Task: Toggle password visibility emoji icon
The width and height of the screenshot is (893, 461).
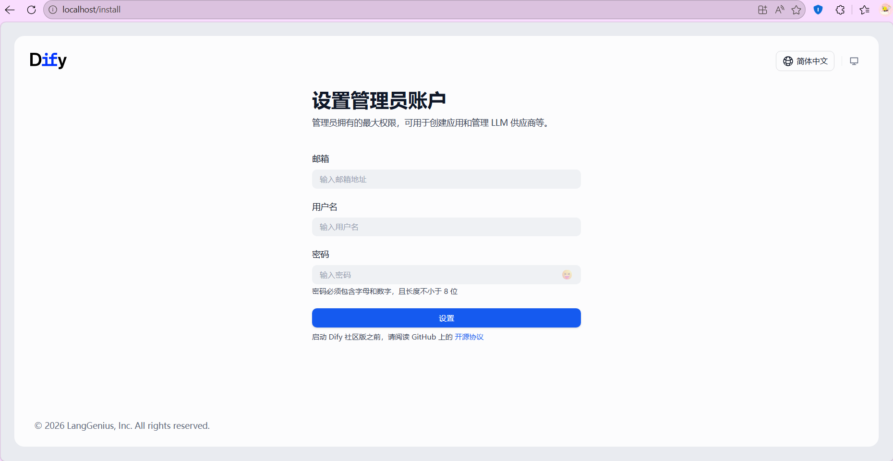Action: click(567, 275)
